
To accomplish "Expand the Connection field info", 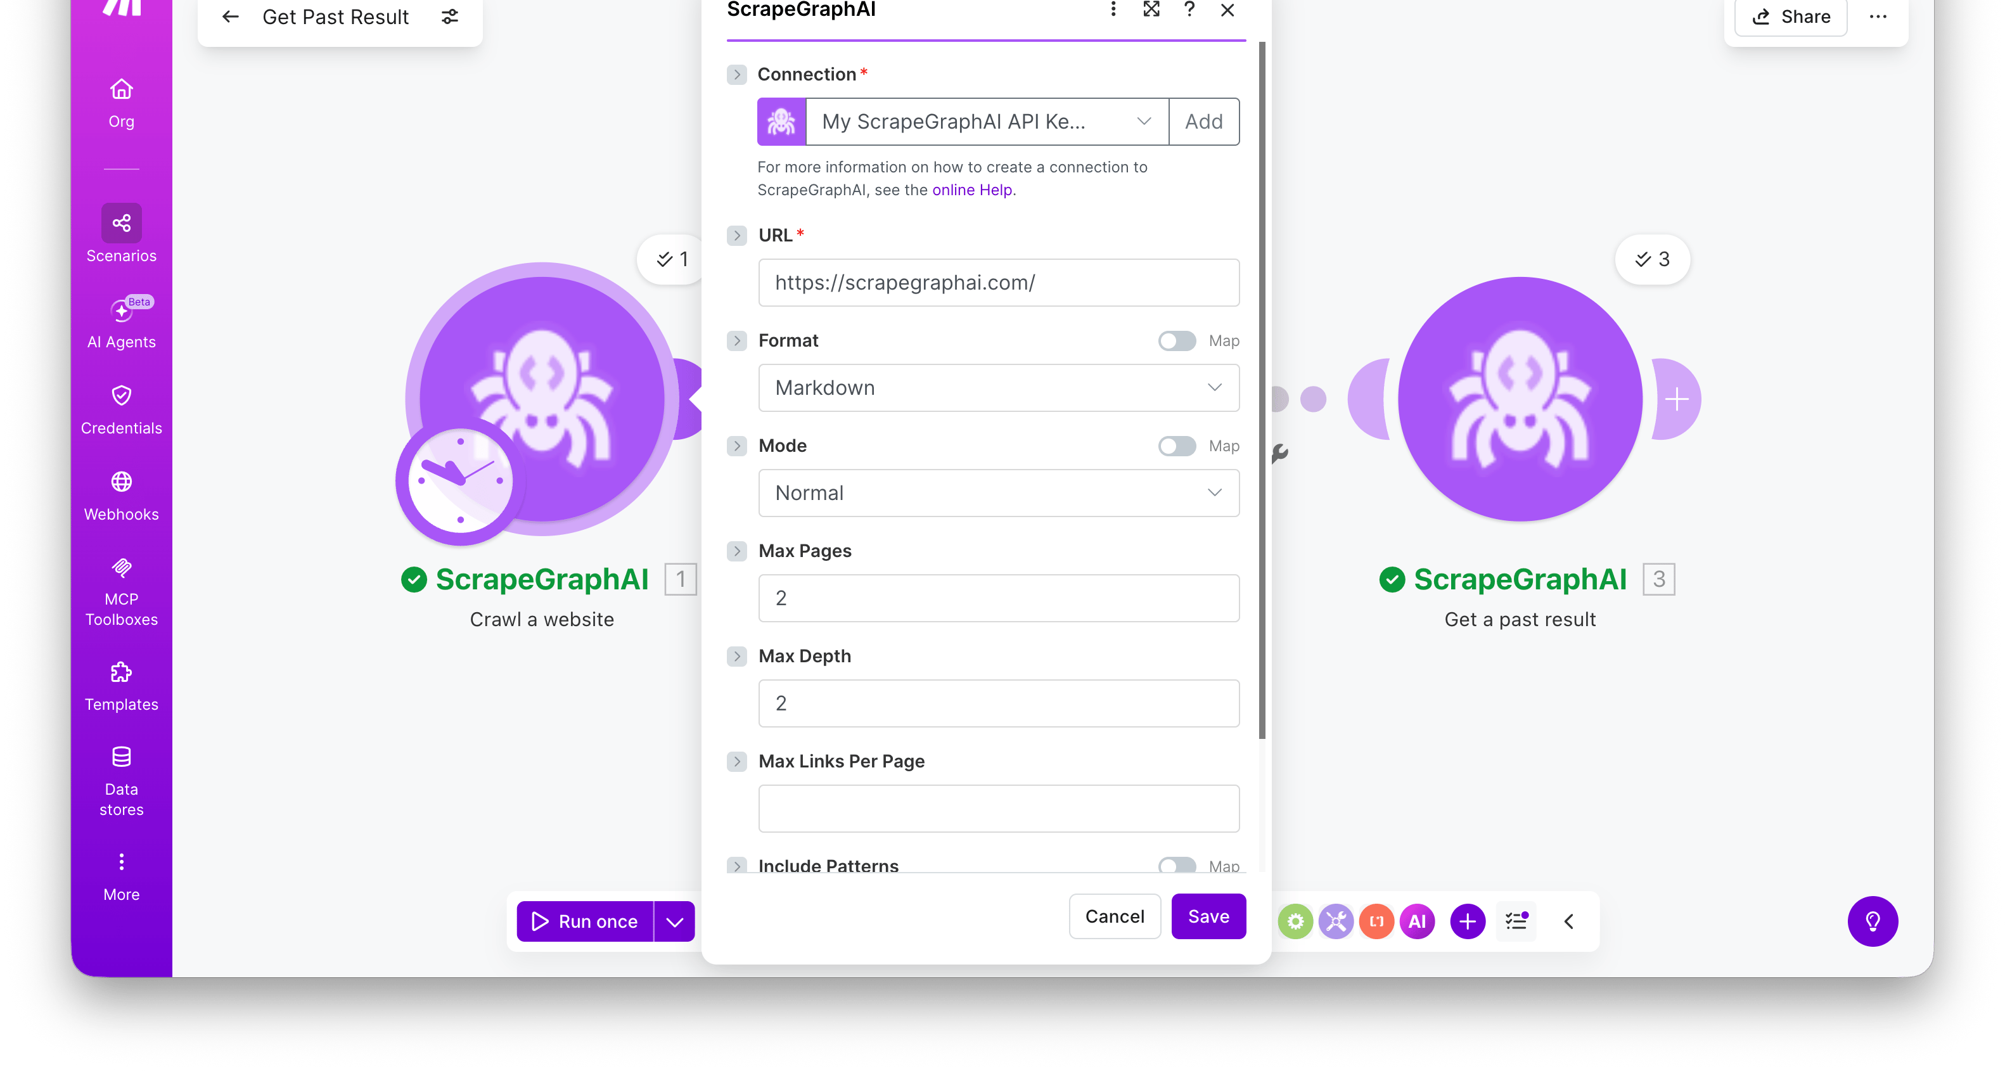I will pyautogui.click(x=736, y=75).
